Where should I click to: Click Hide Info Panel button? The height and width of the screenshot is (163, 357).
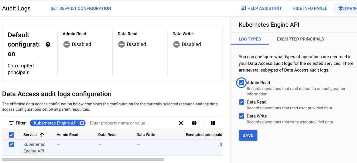tap(310, 8)
